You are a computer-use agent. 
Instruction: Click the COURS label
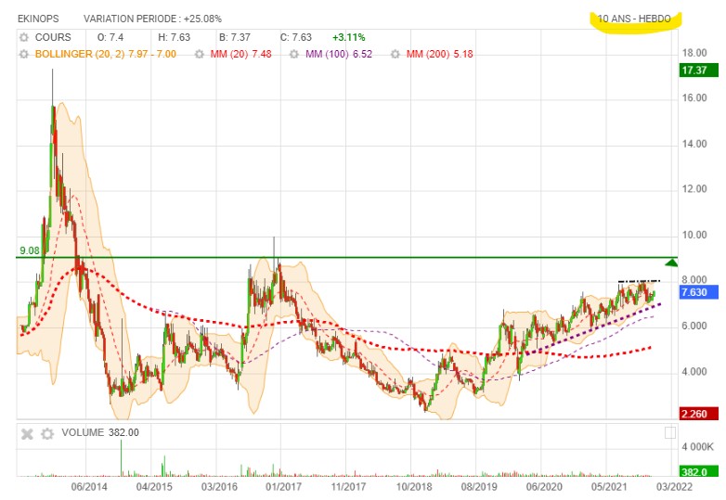(53, 37)
